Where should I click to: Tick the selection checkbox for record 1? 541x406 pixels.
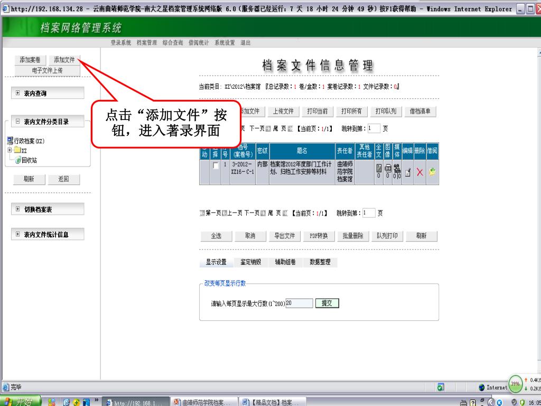point(216,165)
